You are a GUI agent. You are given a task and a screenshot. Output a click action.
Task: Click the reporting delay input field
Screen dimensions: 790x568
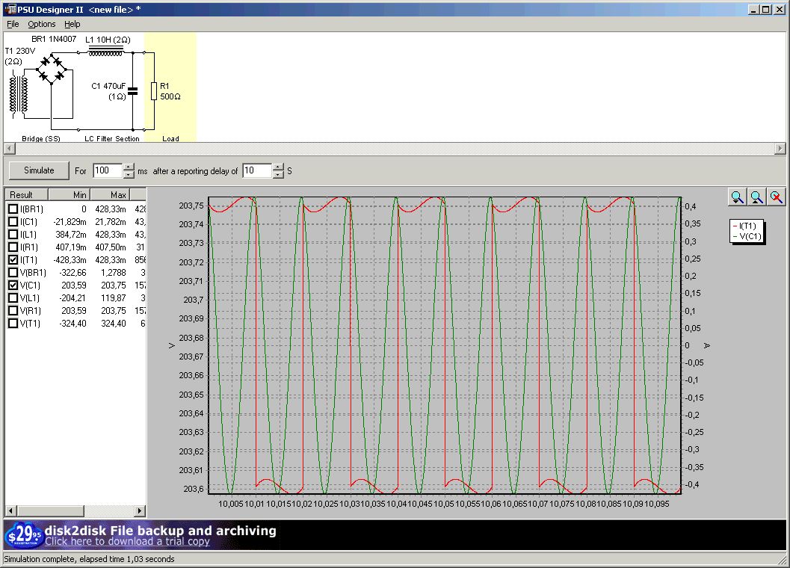click(256, 170)
